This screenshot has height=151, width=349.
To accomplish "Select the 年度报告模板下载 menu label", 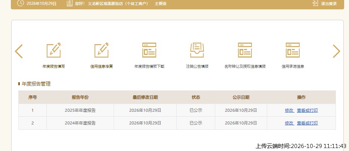I will 149,67.
